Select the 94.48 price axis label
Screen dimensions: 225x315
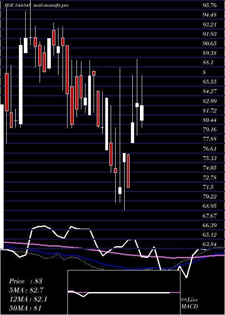(210, 15)
